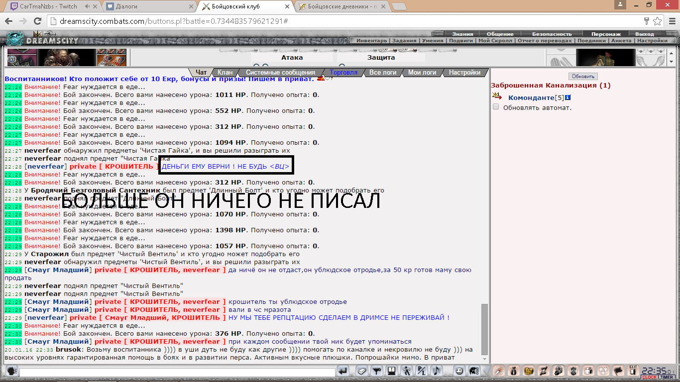Click the running man icon in toolbar
680x382 pixels.
click(407, 371)
